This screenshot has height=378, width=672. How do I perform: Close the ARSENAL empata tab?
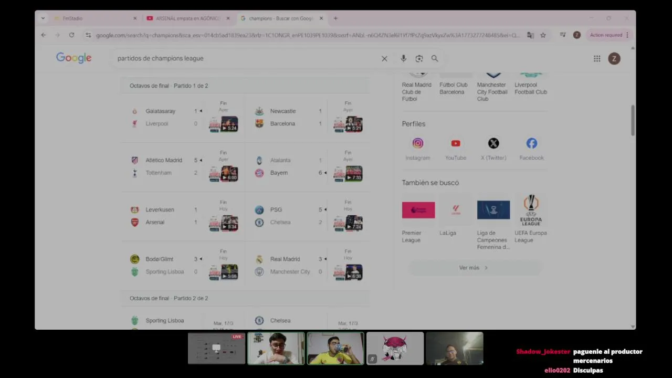point(228,18)
